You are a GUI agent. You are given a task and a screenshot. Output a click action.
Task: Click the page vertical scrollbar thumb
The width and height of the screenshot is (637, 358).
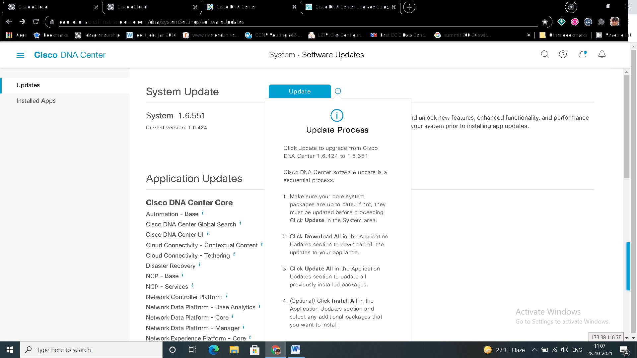626,126
